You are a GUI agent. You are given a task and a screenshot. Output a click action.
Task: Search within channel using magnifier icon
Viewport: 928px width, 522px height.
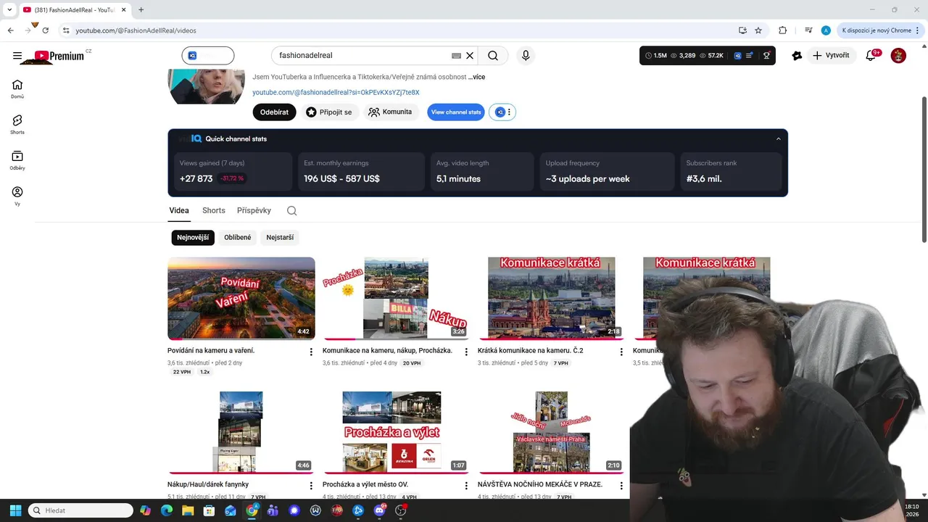coord(291,211)
